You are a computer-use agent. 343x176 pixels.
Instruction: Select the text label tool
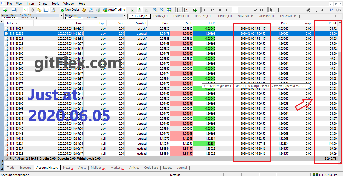coord(322,10)
